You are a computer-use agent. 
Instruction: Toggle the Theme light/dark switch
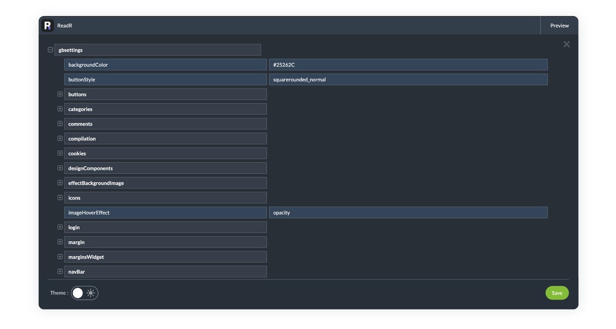coord(84,293)
